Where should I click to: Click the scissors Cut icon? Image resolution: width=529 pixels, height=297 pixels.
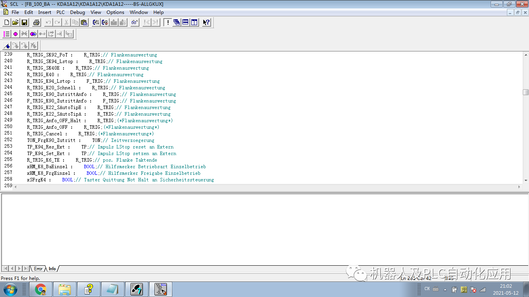[66, 22]
